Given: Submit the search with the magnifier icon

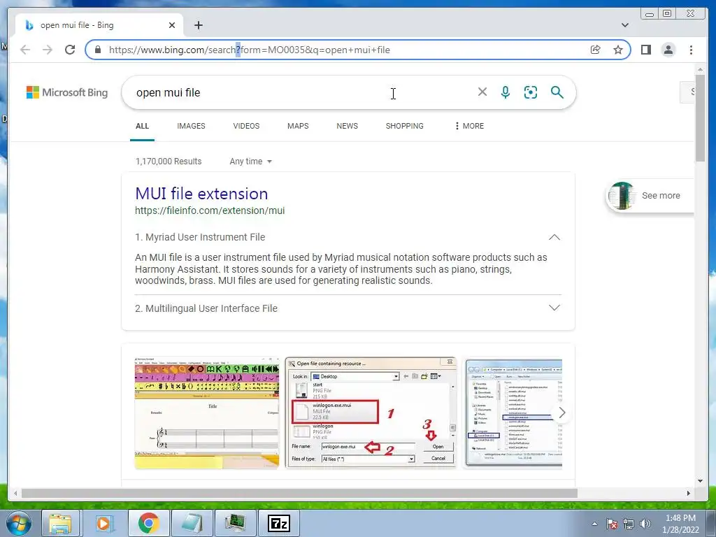Looking at the screenshot, I should [x=557, y=92].
